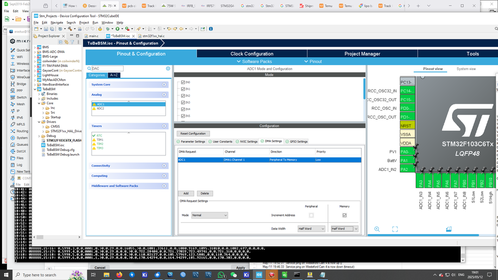Viewport: 498px width, 280px height.
Task: Click Link with Editor icon in Explorer
Action: [x=66, y=42]
